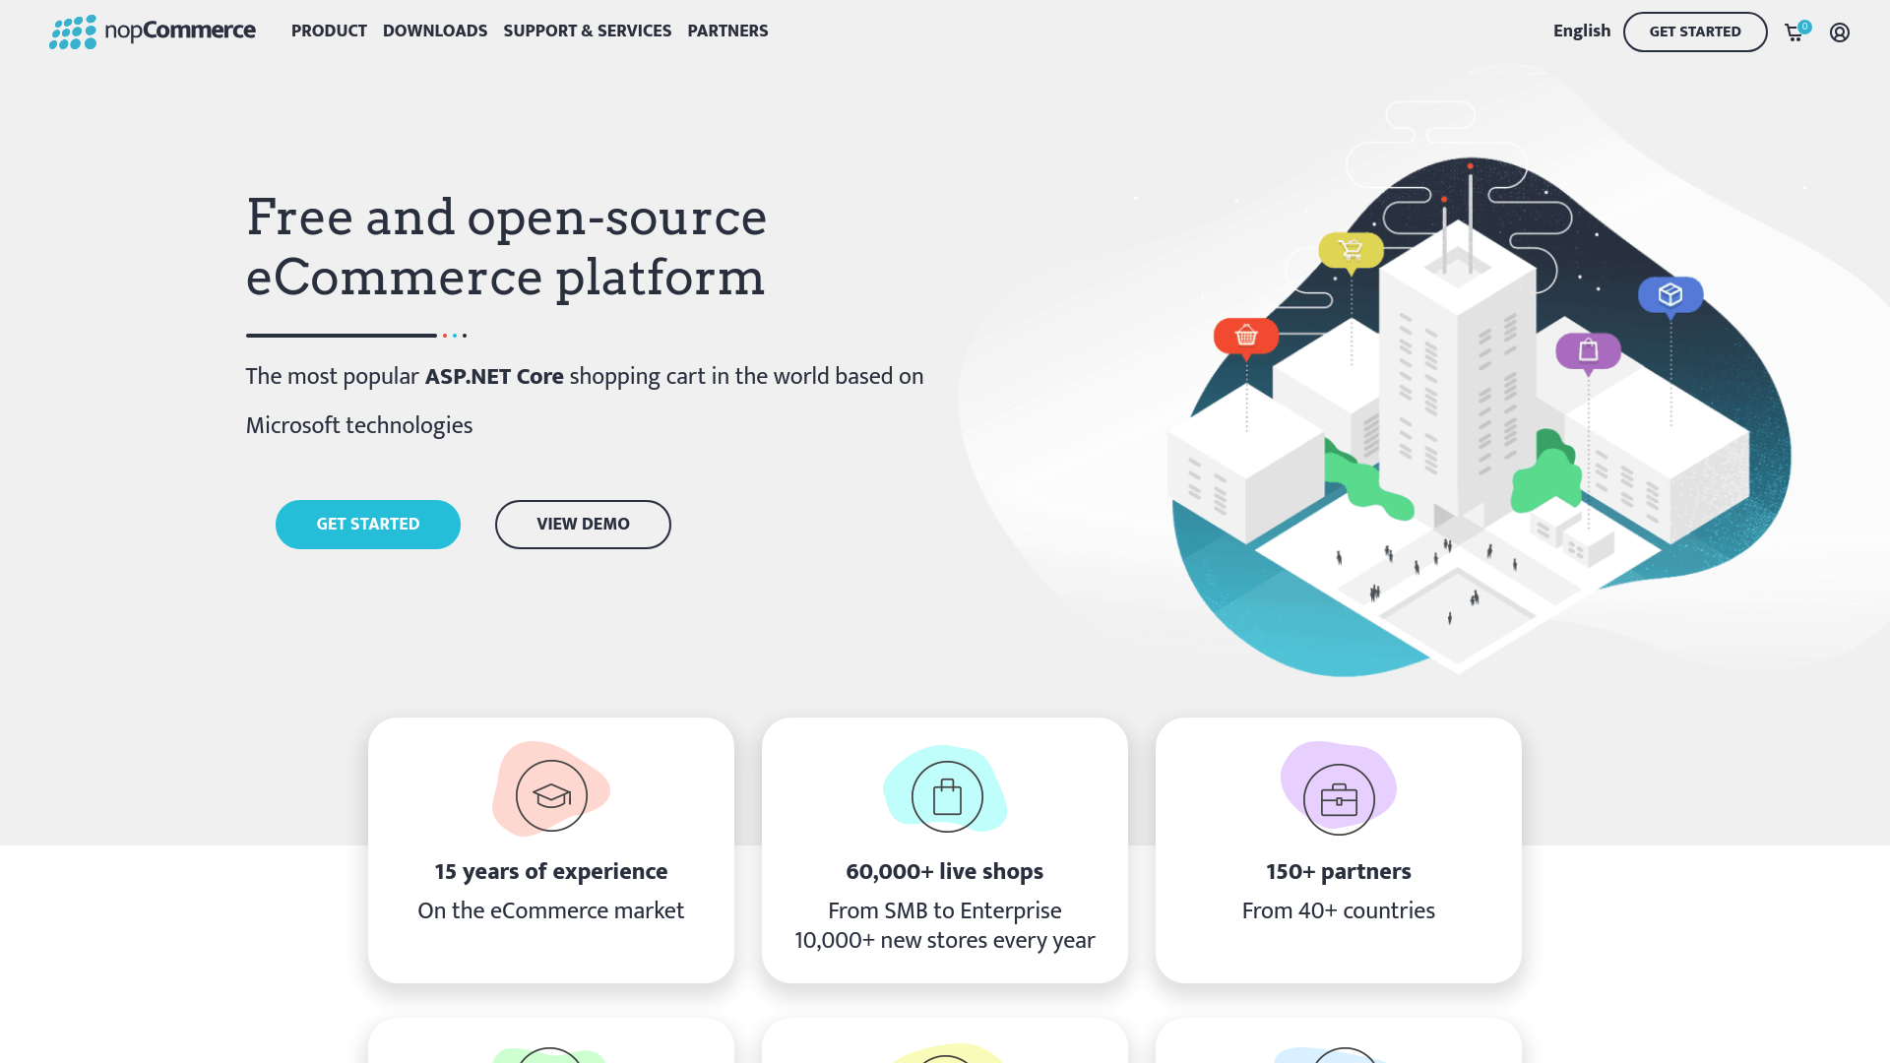1890x1063 pixels.
Task: Click the 'Free and open-source eCommerce platform' headline
Action: (506, 247)
